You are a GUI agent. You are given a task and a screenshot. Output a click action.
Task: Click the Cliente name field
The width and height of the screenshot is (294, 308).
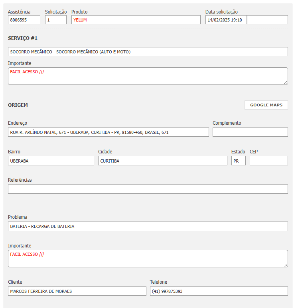(77, 291)
